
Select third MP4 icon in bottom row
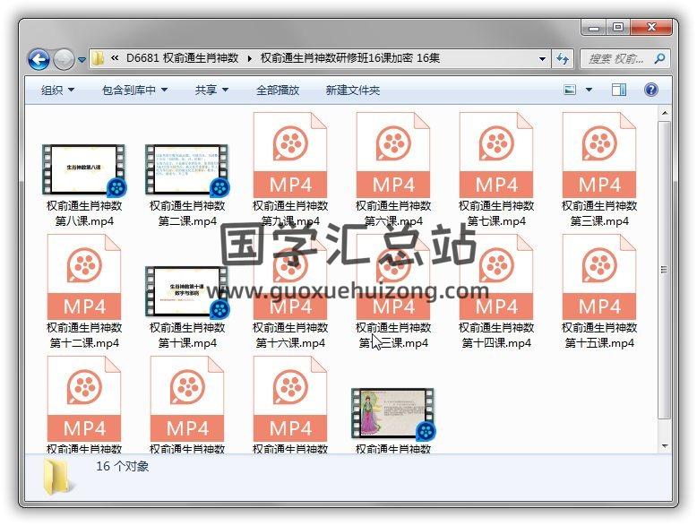pos(290,399)
